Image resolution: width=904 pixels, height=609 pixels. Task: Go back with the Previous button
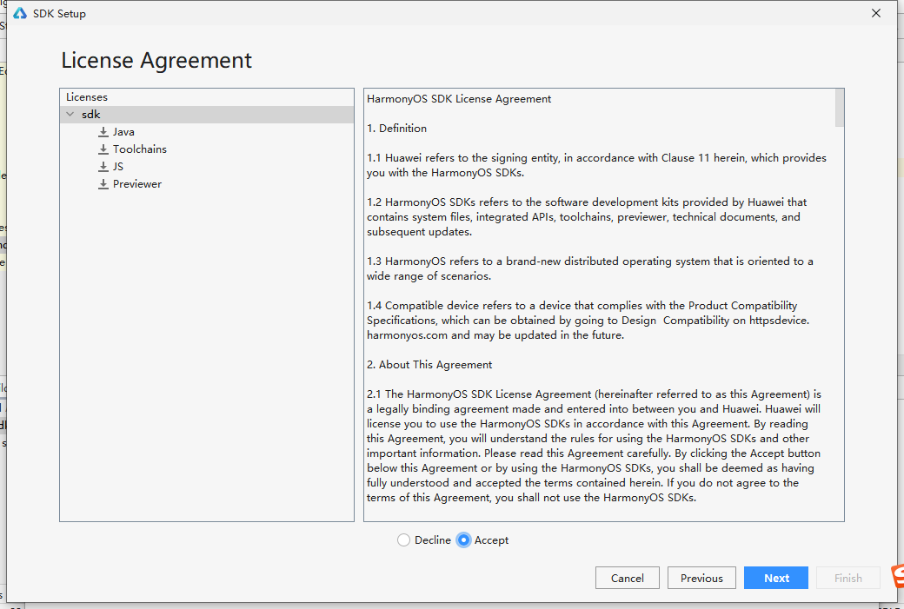click(701, 578)
